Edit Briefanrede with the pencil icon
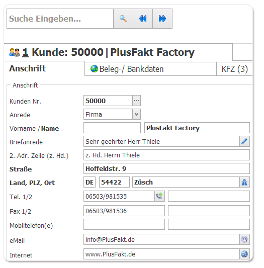Image resolution: width=264 pixels, height=268 pixels. point(244,141)
